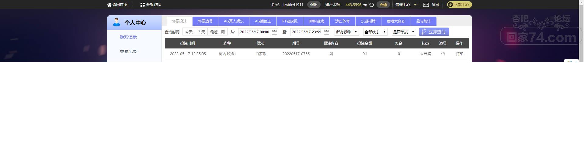
Task: Expand the 管理中心 dropdown arrow
Action: tap(415, 5)
